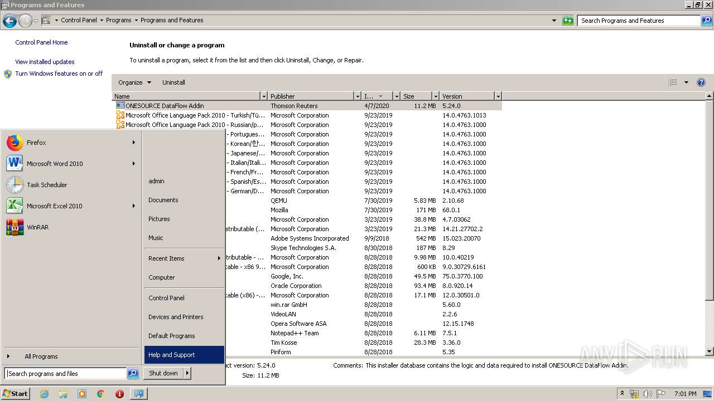Click the Microsoft Word 2010 icon

click(x=15, y=164)
